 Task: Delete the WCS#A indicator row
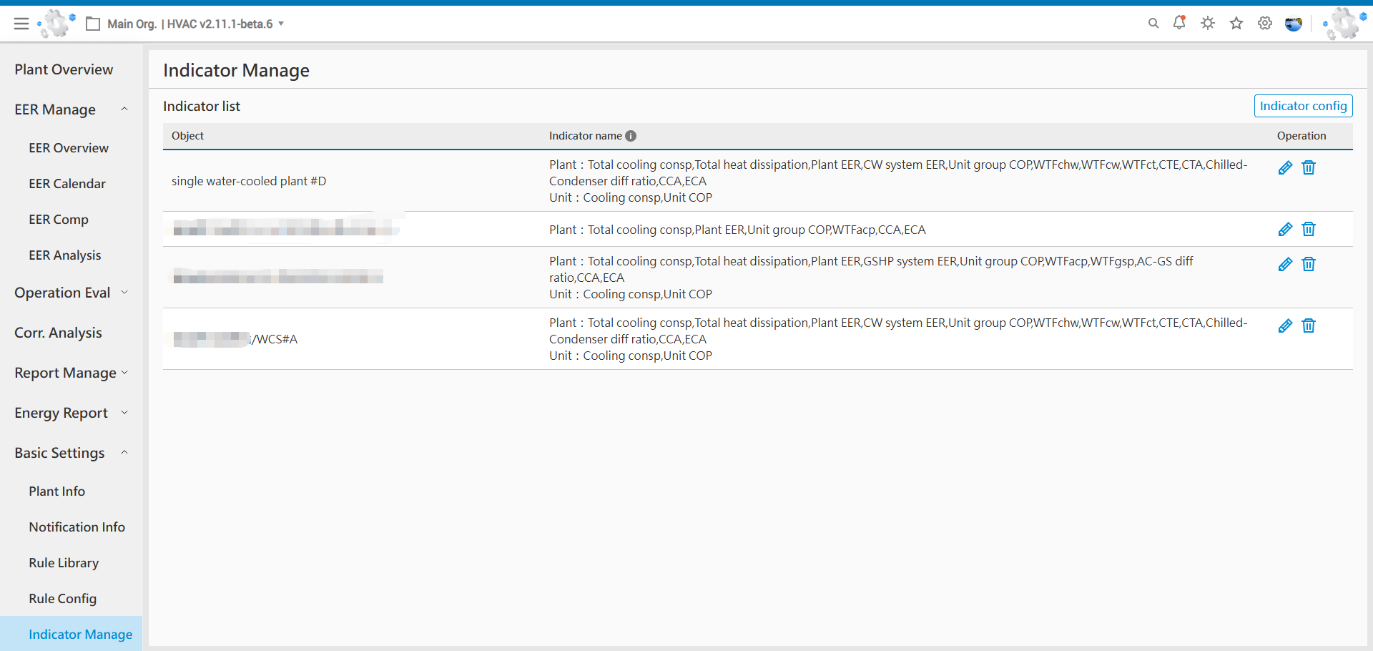[1309, 325]
